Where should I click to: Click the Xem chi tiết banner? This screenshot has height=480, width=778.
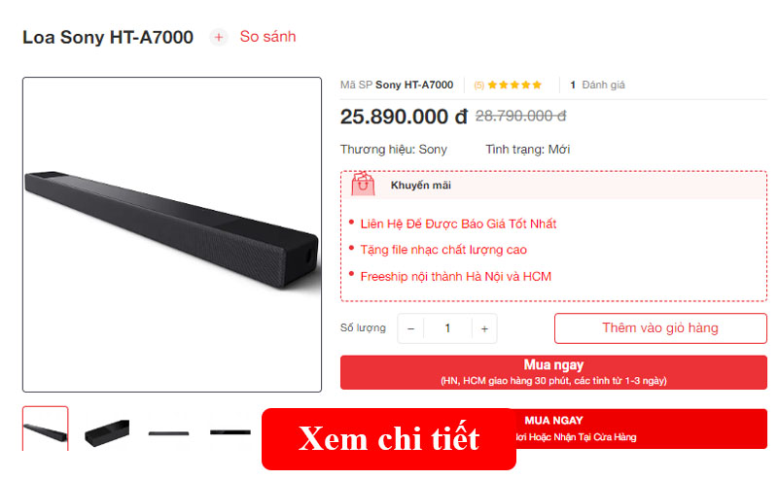pyautogui.click(x=389, y=439)
